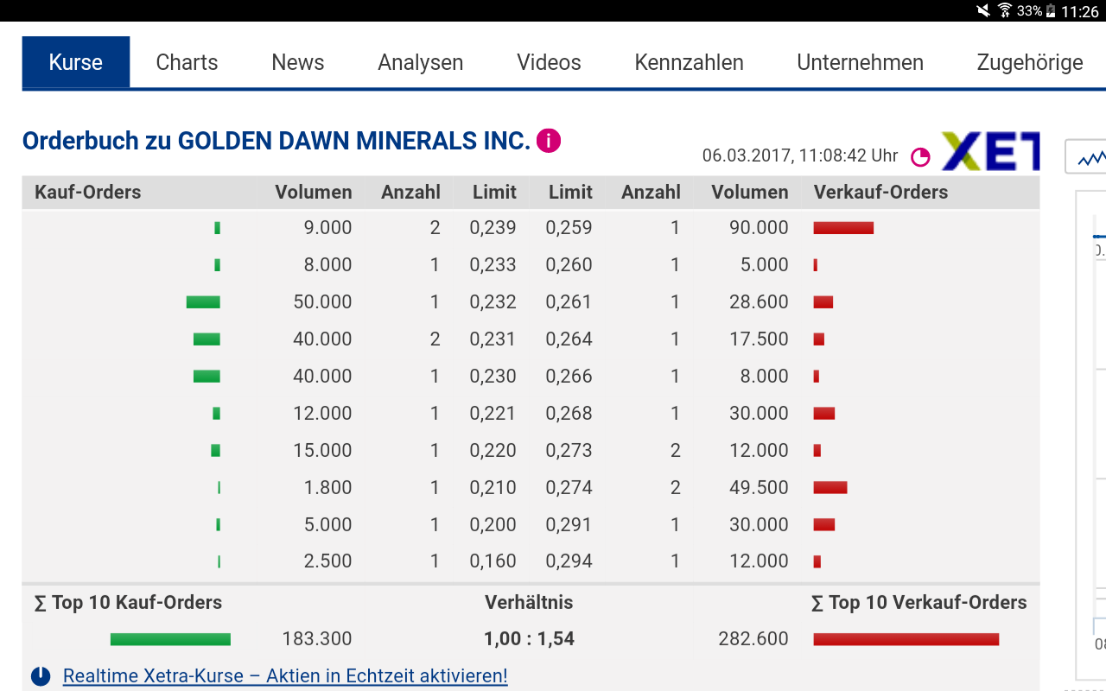
Task: Tap the sell limit 0,259
Action: click(x=569, y=228)
